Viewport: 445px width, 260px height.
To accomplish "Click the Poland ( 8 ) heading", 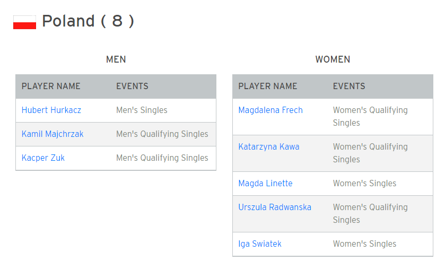I will tap(88, 21).
